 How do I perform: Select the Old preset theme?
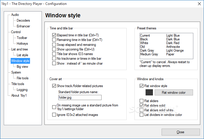click(143, 47)
